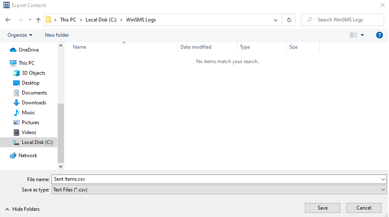This screenshot has width=389, height=217.
Task: Open the File name dropdown arrow
Action: [383, 179]
